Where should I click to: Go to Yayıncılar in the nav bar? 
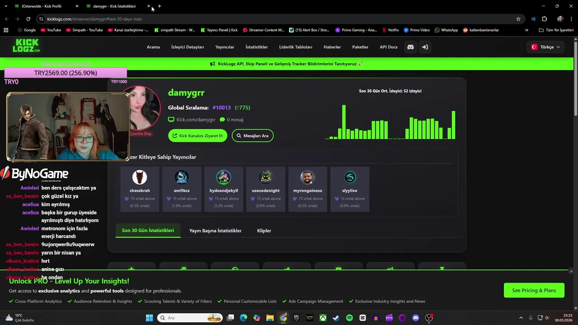[225, 47]
